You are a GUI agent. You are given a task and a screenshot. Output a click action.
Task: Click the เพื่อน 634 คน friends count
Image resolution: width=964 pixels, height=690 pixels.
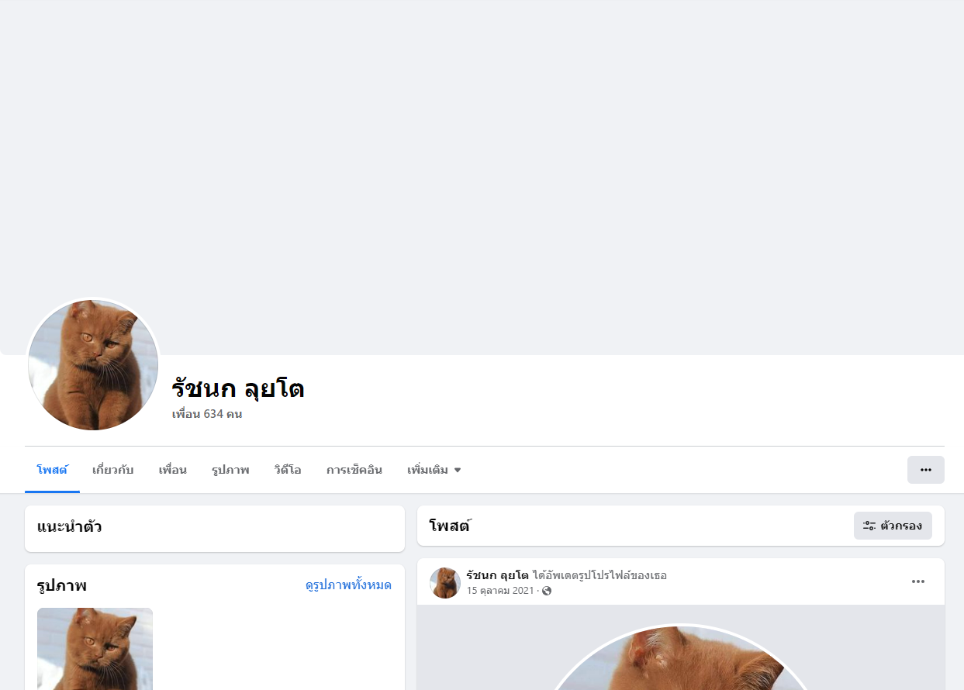(207, 414)
